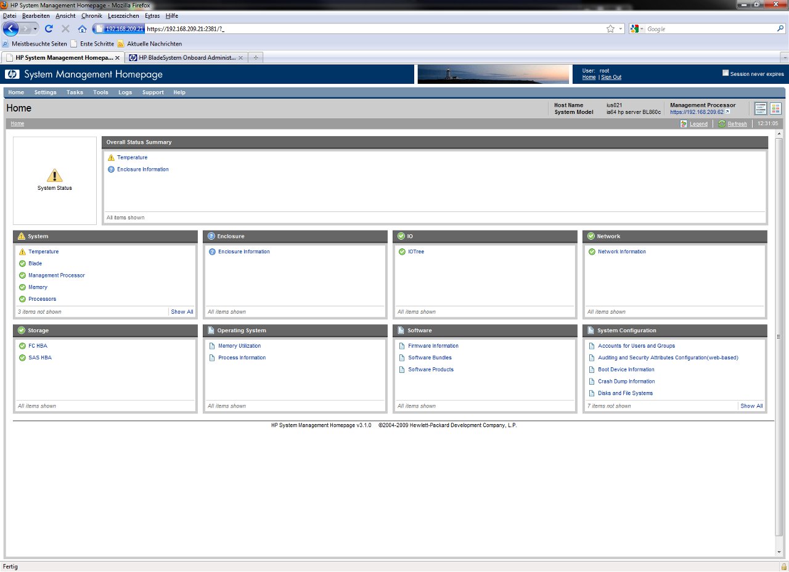Click the document icon beside Firmware Information

click(x=403, y=346)
